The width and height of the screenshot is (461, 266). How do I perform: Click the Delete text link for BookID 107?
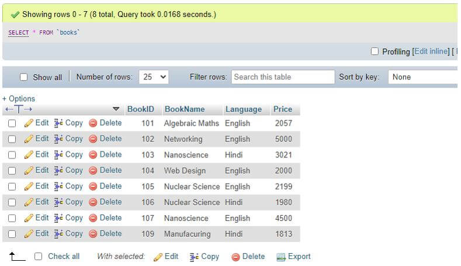(110, 218)
